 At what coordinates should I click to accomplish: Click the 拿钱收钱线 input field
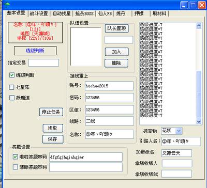click(176, 174)
